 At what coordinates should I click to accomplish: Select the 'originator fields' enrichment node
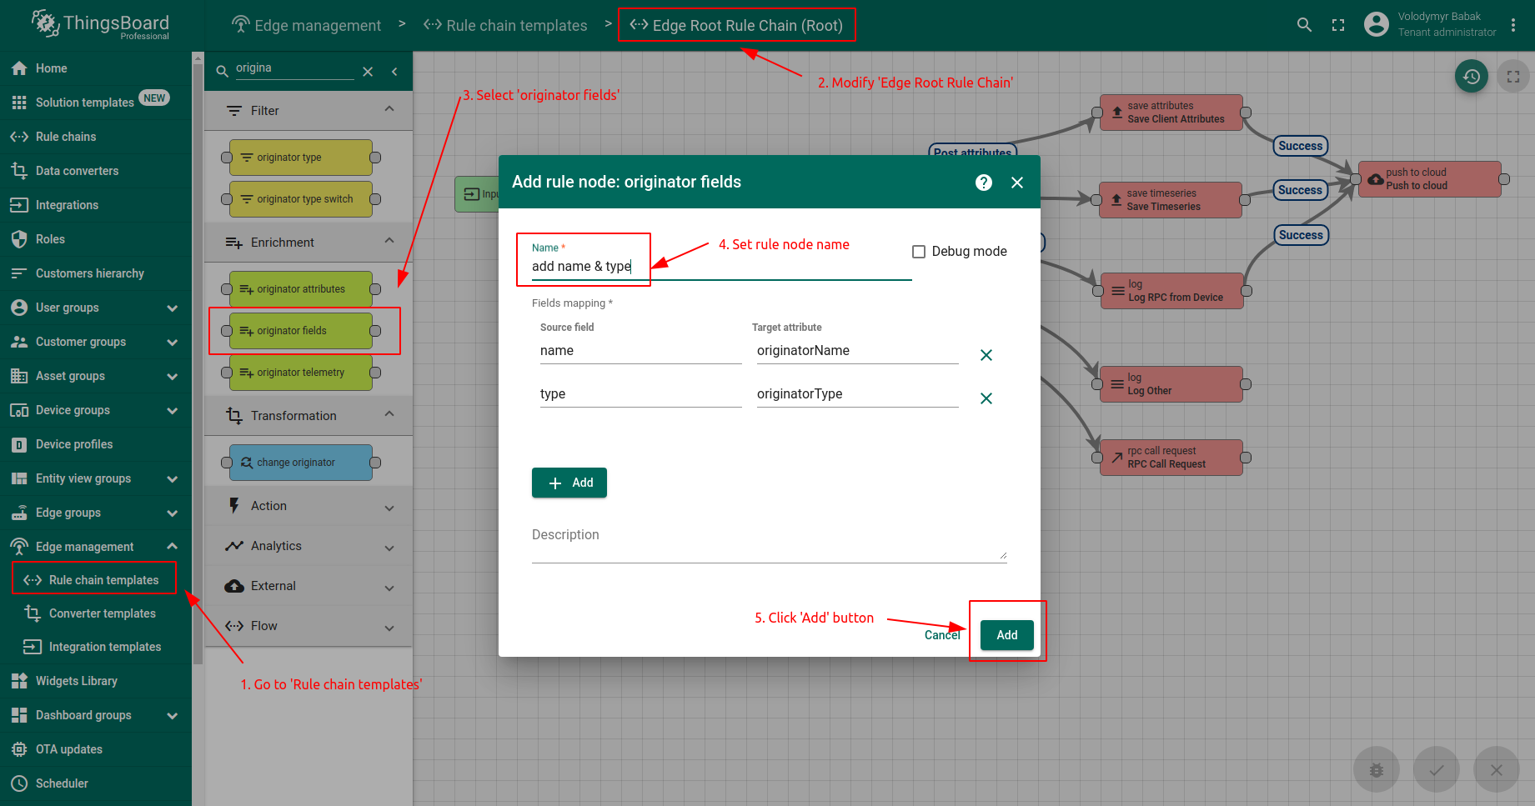(301, 331)
